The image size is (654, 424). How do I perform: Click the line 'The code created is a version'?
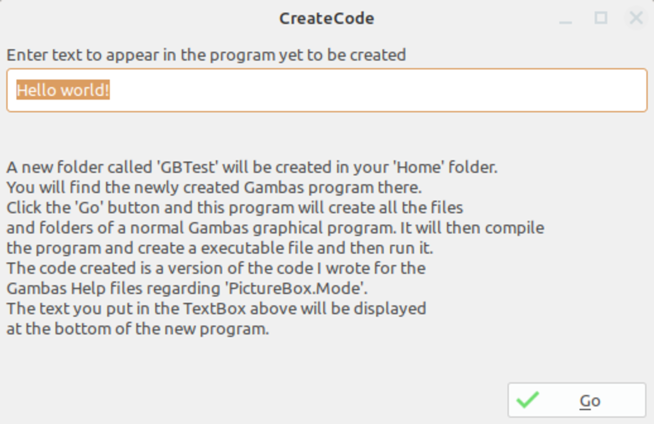(x=216, y=268)
